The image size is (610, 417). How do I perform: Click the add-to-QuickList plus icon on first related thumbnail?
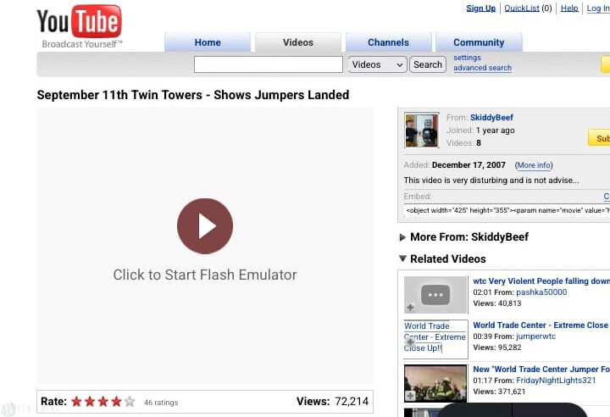[x=411, y=308]
